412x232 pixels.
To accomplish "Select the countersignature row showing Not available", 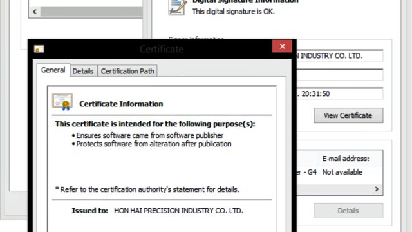I will 339,172.
